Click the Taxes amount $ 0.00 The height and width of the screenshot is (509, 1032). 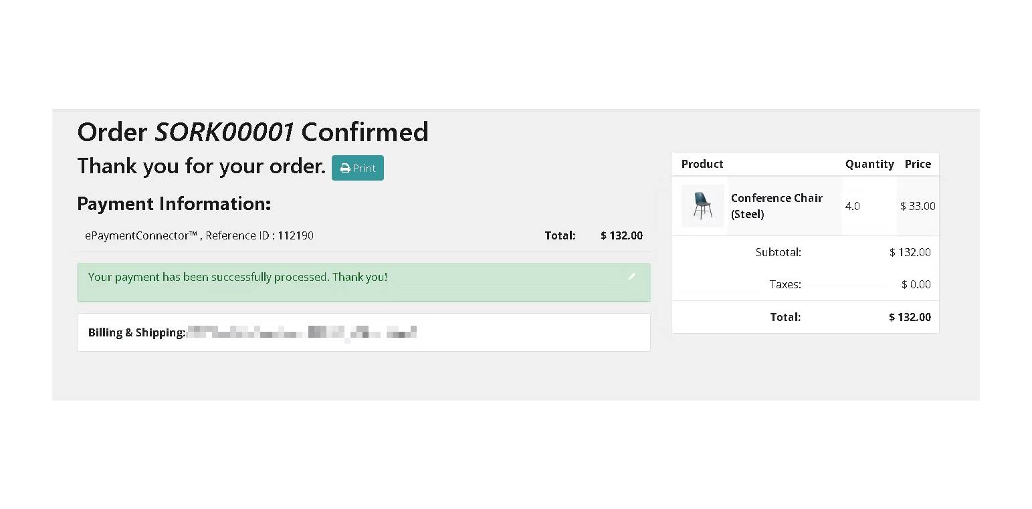click(x=916, y=284)
